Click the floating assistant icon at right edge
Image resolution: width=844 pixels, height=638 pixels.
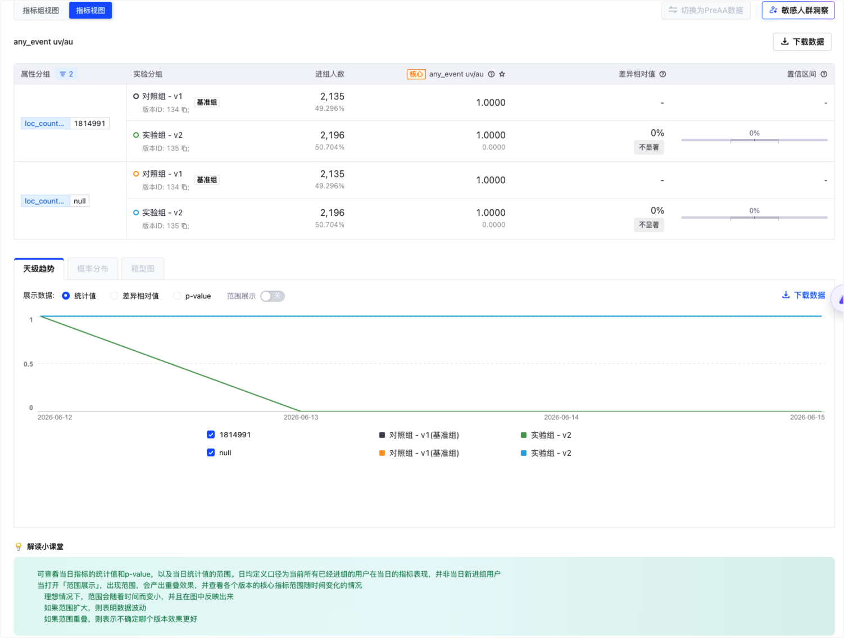point(838,298)
